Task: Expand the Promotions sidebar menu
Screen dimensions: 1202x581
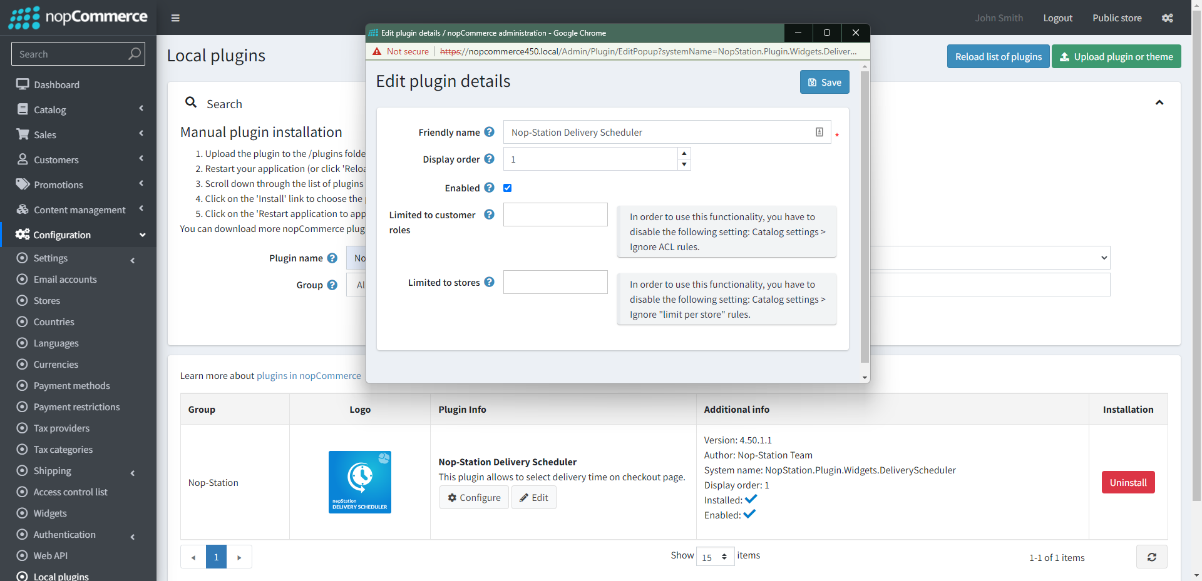Action: click(78, 184)
